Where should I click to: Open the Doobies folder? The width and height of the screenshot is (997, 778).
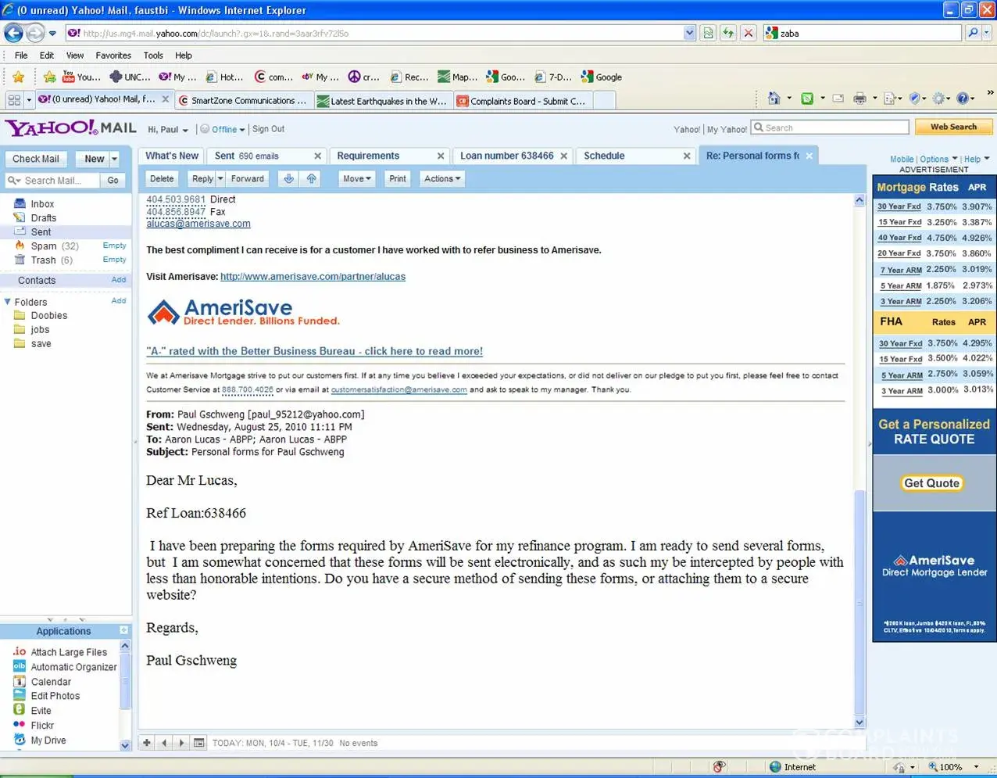tap(48, 316)
